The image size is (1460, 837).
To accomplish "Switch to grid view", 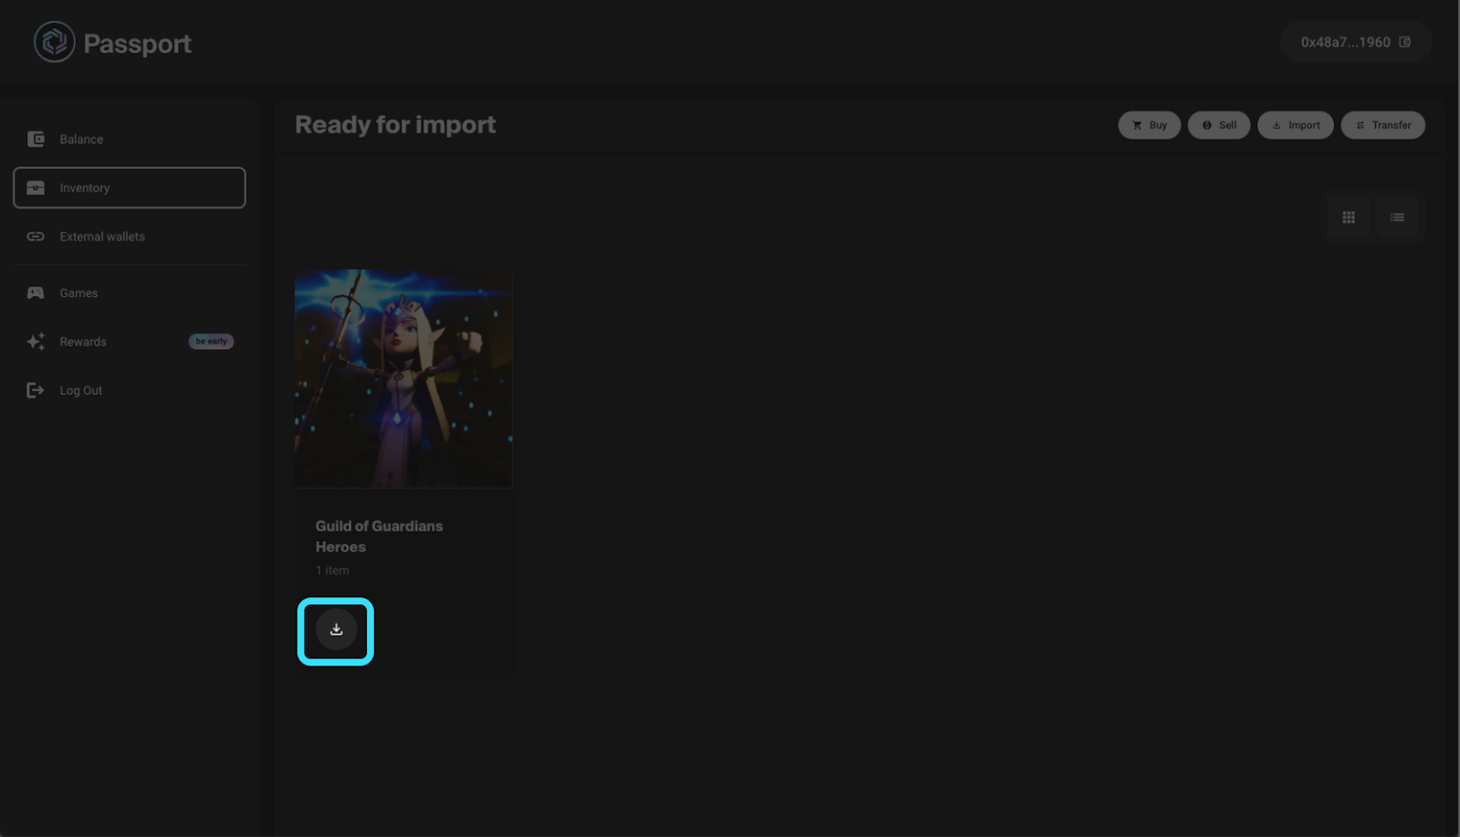I will coord(1349,217).
